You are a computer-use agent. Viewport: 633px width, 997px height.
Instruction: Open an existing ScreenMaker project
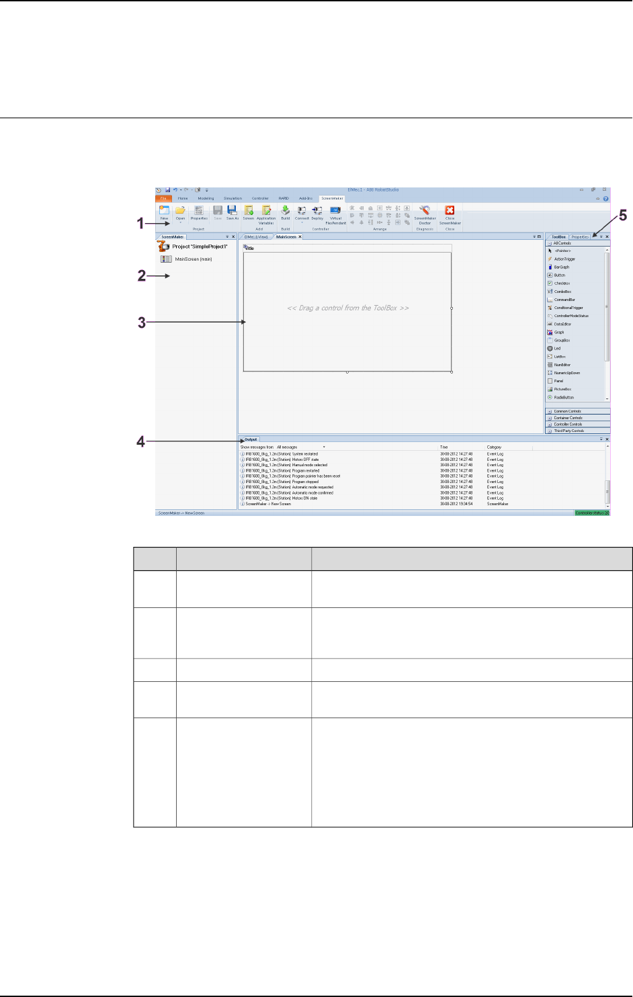pyautogui.click(x=180, y=212)
